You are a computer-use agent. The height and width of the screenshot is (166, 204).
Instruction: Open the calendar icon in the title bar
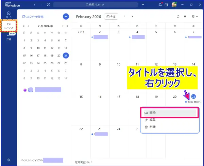[166, 5]
